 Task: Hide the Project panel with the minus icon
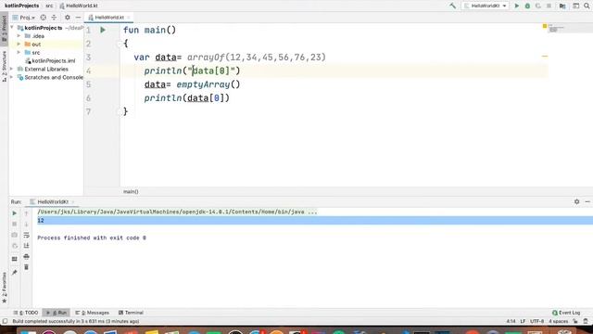tap(78, 18)
